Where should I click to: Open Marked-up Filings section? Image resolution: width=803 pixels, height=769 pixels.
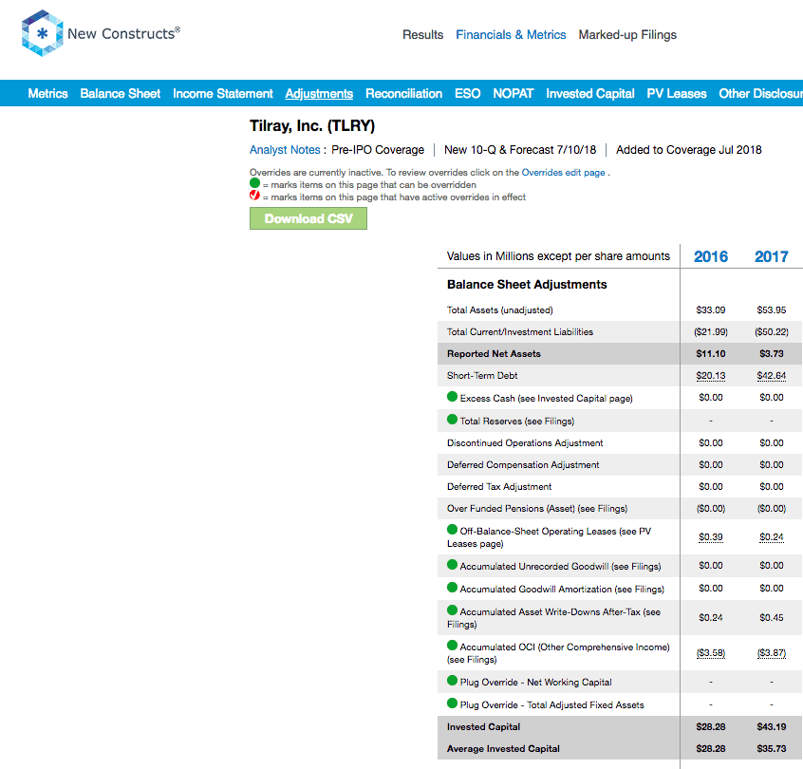627,35
